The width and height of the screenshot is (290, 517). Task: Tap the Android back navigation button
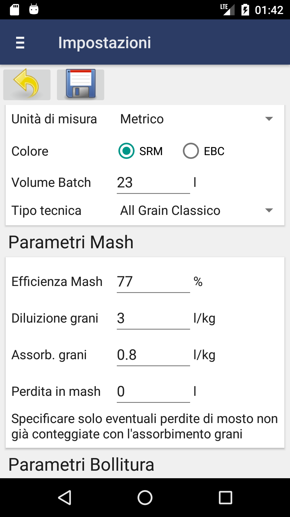(64, 497)
